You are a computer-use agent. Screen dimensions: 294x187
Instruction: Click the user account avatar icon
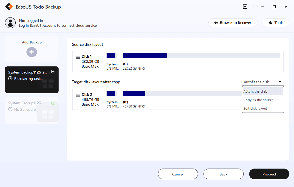coord(10,23)
